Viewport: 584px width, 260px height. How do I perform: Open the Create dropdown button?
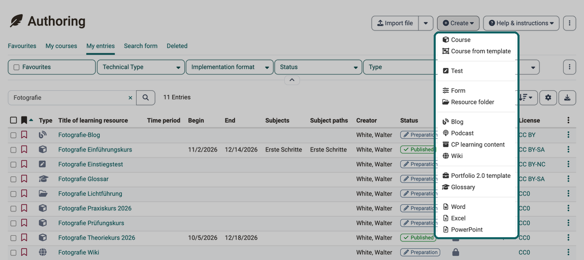coord(458,23)
